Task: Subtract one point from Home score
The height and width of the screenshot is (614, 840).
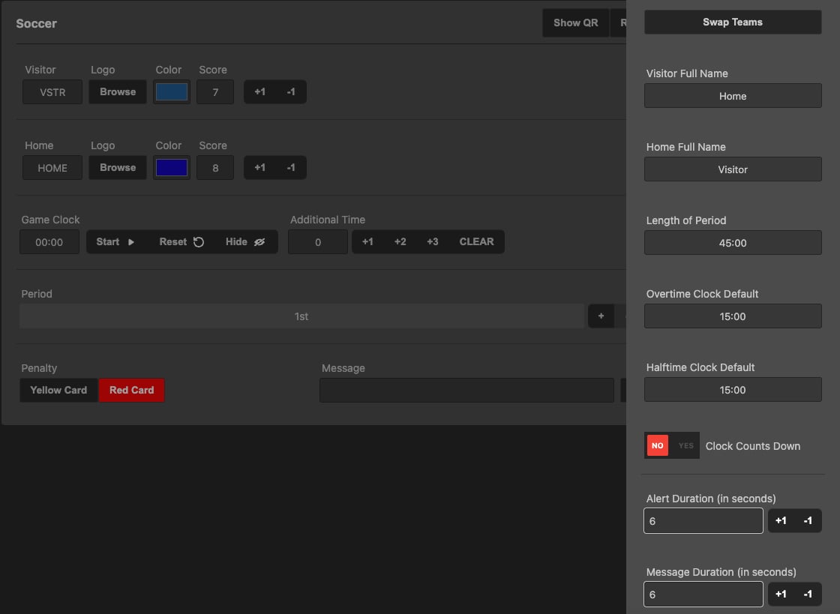Action: point(291,167)
